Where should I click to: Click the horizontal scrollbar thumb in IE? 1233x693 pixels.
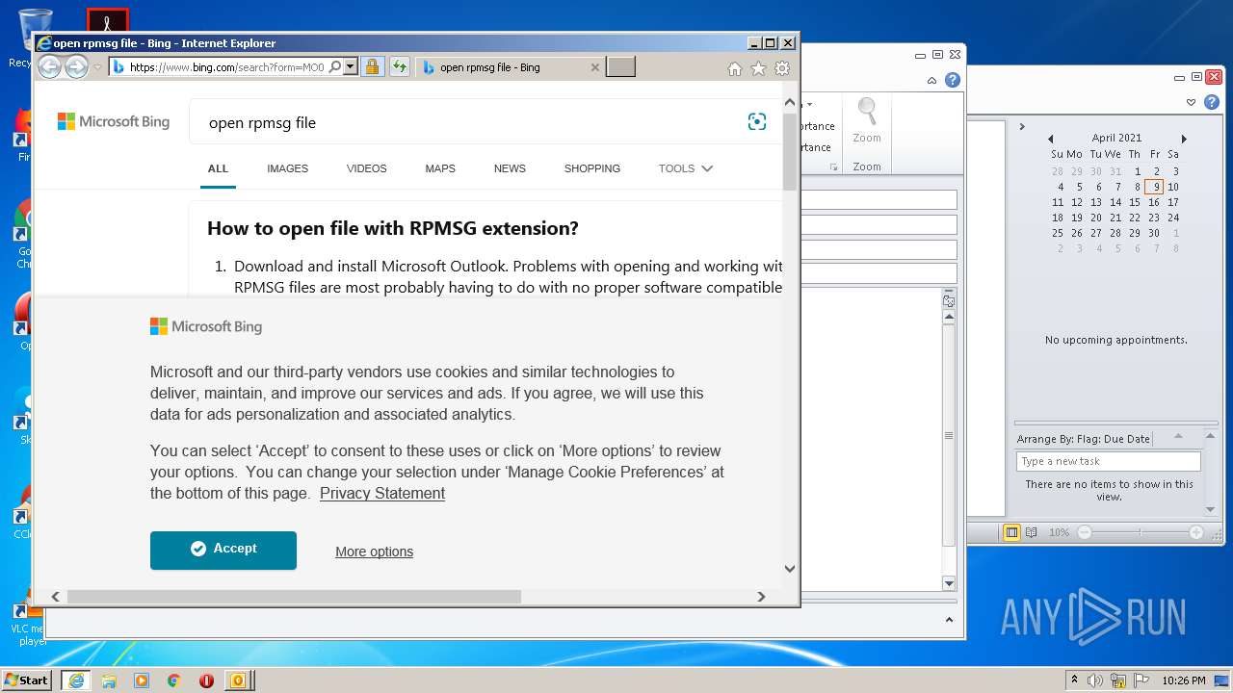[x=294, y=597]
